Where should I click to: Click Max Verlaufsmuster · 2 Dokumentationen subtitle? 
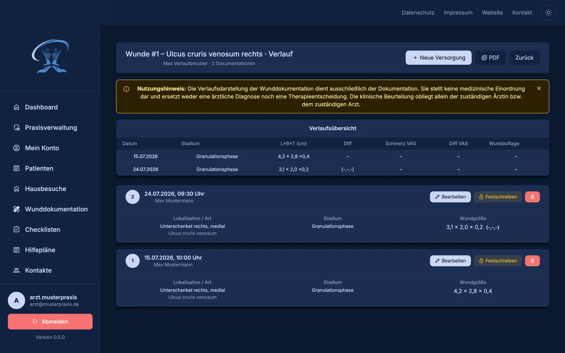[x=209, y=64]
